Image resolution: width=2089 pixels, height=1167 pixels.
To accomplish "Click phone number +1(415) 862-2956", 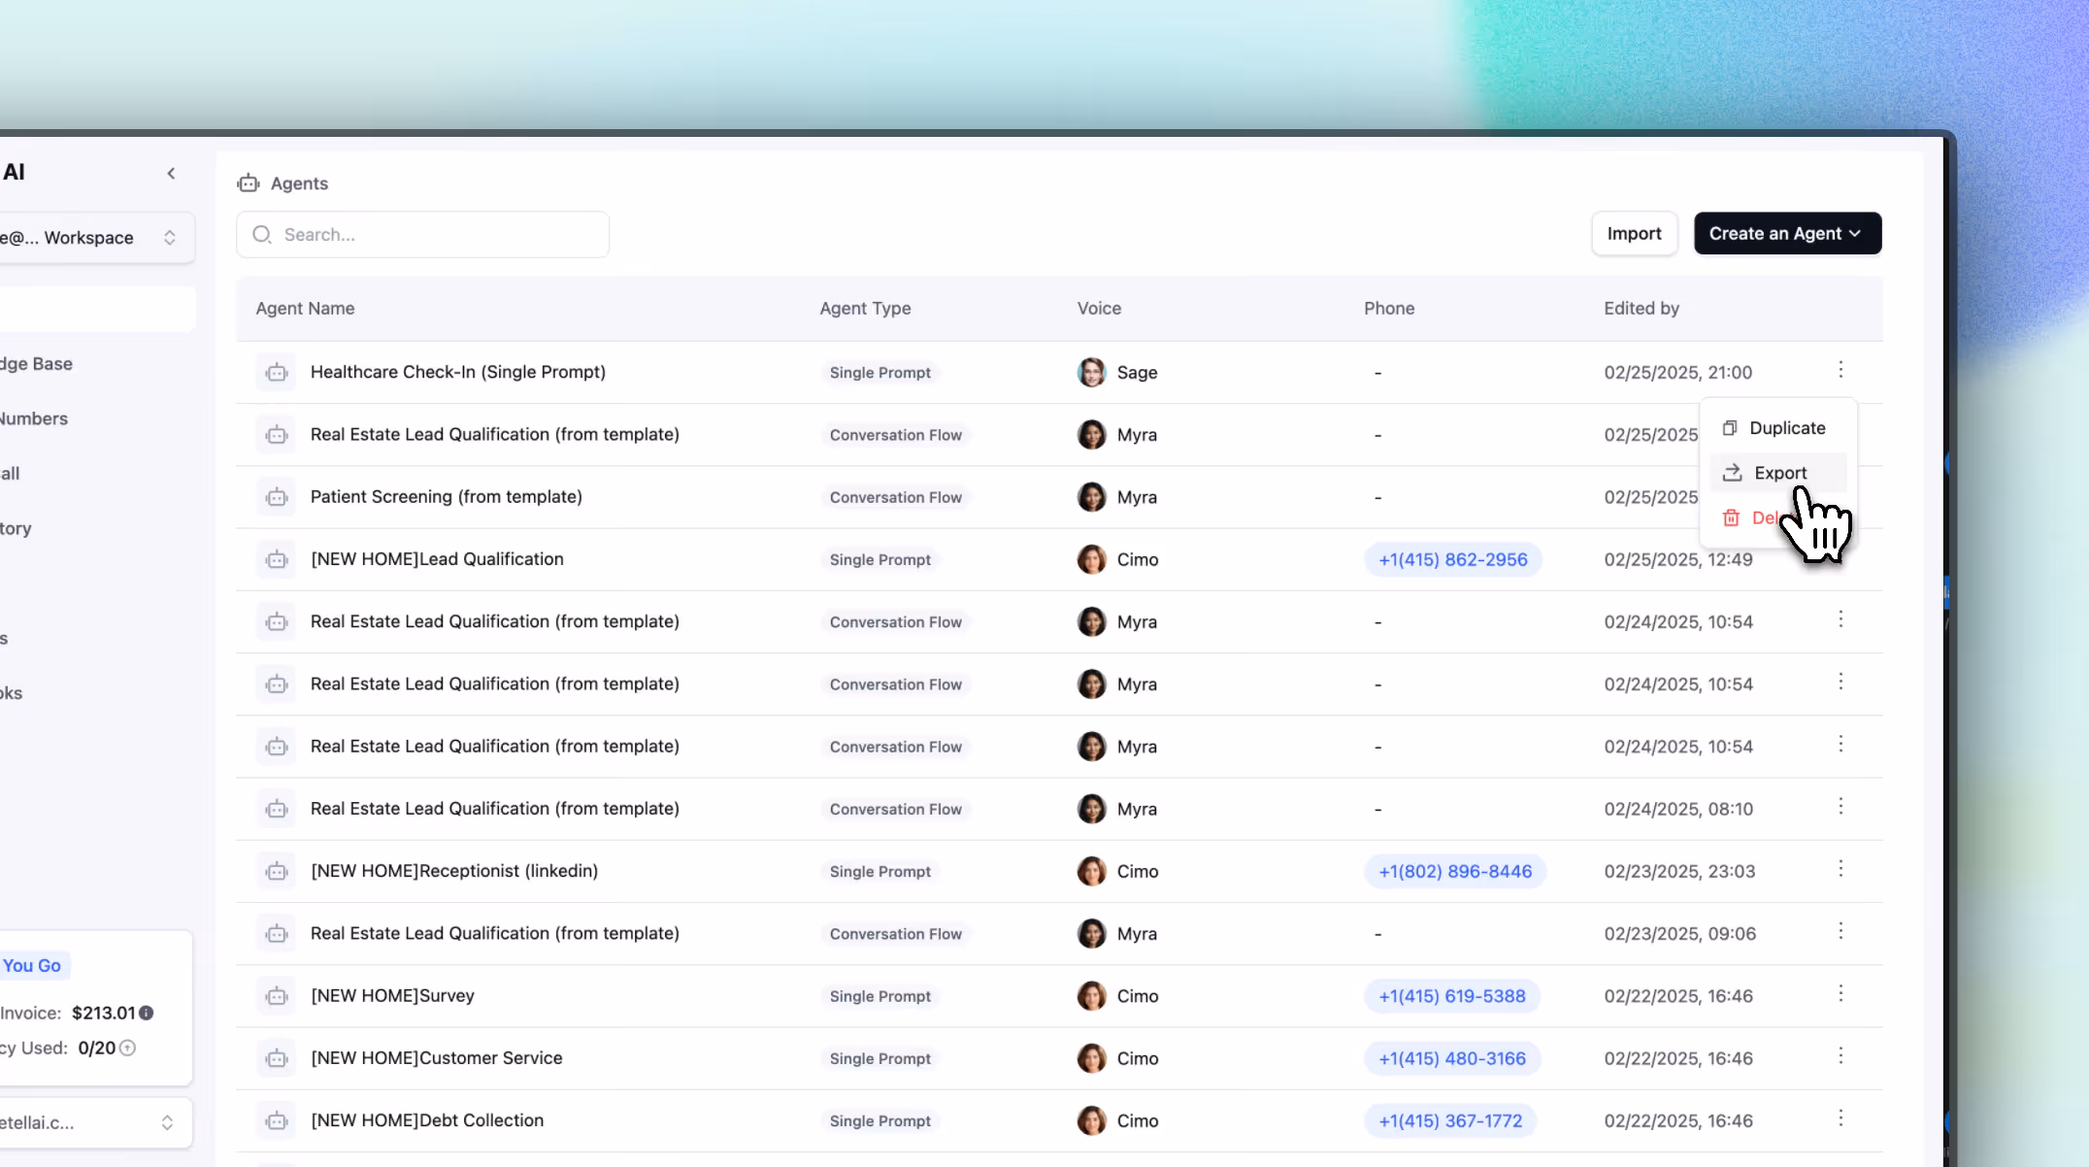I will pos(1452,559).
